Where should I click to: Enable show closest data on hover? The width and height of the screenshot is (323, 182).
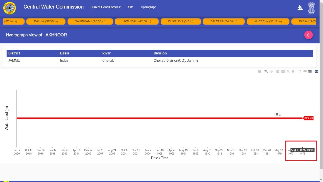[305, 71]
